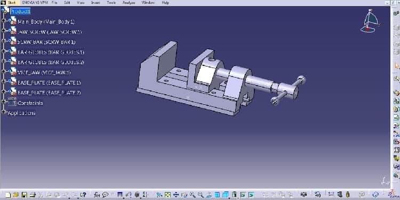Open the Window menu

[148, 3]
